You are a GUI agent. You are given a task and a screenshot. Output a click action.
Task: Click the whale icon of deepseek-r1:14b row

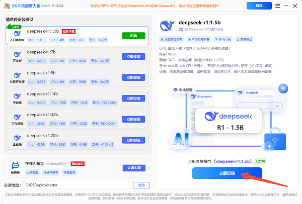17,96
